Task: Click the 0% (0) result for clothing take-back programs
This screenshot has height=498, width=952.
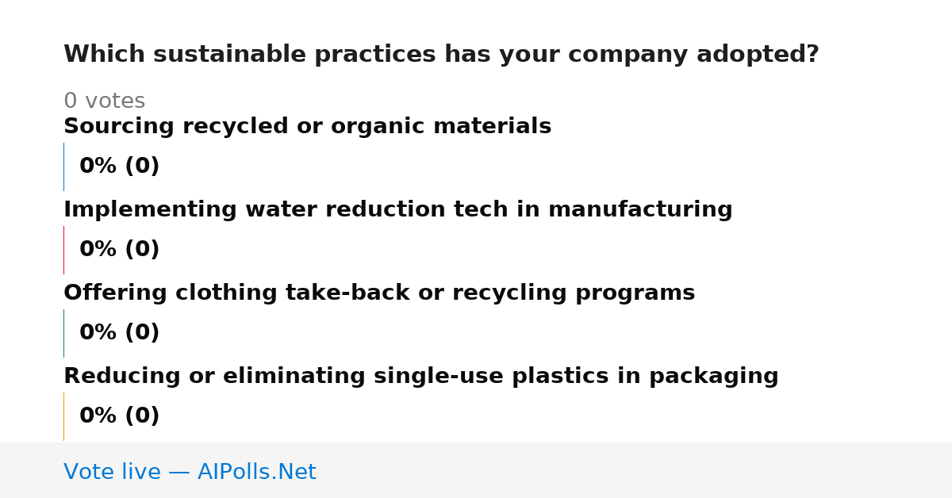Action: tap(119, 333)
